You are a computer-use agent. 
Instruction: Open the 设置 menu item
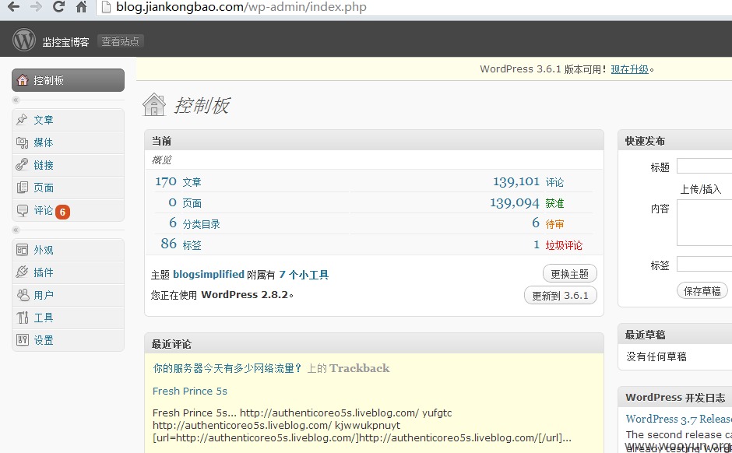pos(69,340)
